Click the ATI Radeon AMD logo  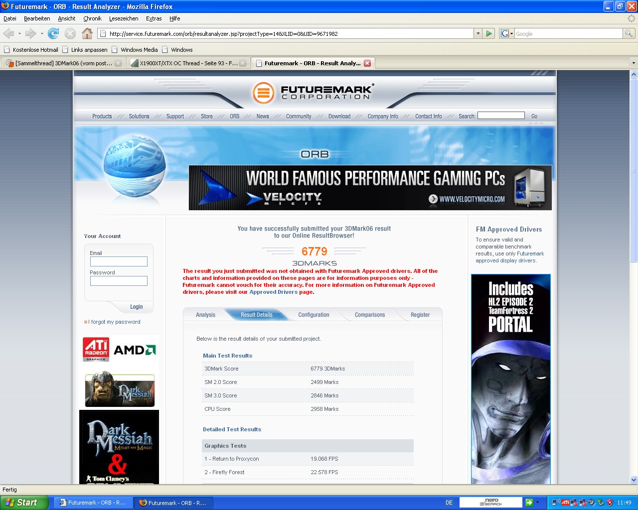coord(119,350)
